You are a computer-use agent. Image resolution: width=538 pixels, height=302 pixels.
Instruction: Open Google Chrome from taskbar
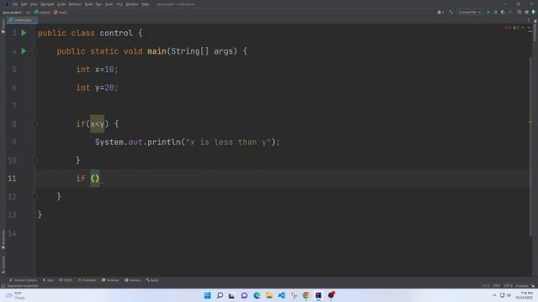coord(306,295)
